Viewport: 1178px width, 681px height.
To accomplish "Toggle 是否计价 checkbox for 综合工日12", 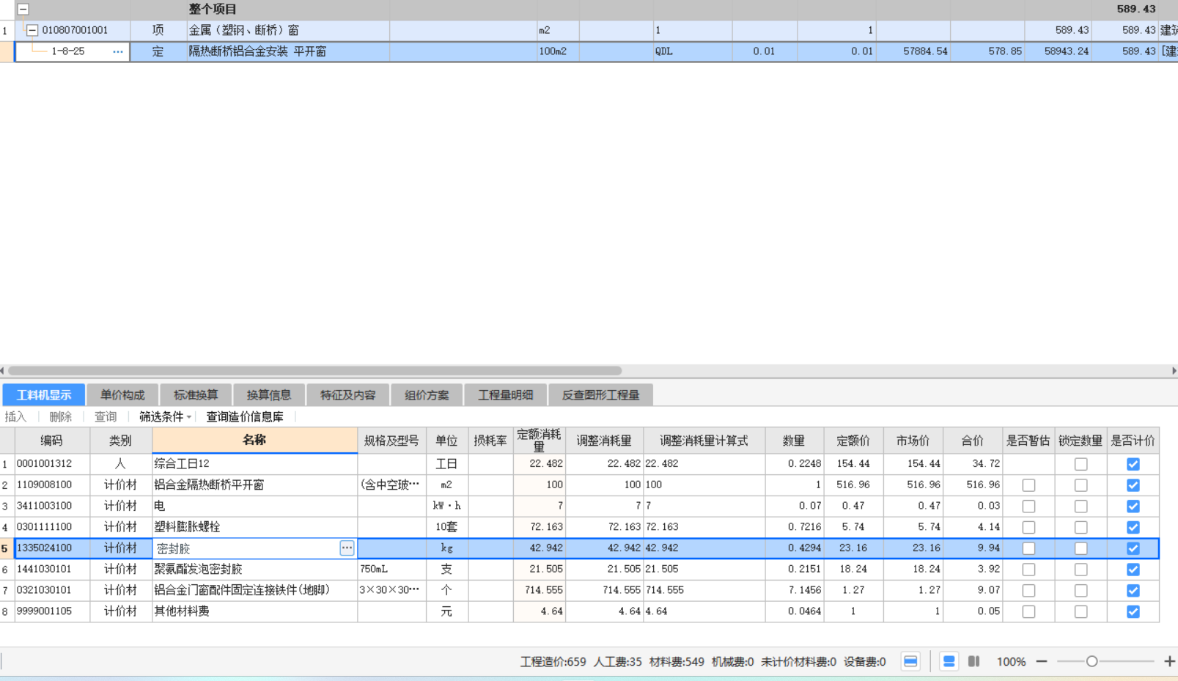I will (1133, 464).
